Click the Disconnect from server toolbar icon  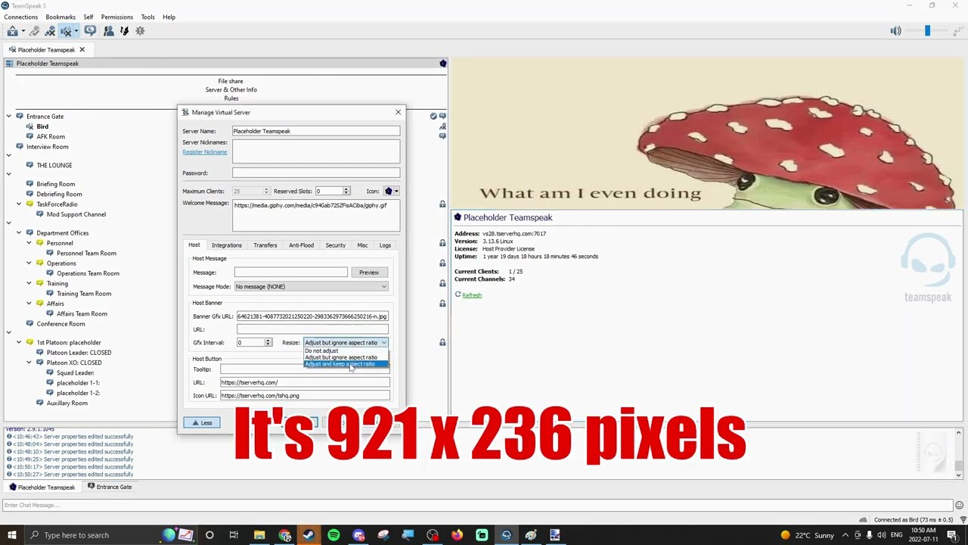(12, 31)
